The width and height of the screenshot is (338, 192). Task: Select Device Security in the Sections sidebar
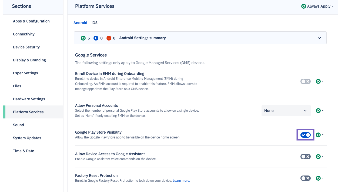pyautogui.click(x=26, y=47)
